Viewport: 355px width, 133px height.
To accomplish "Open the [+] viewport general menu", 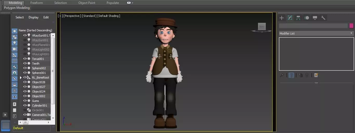I will tap(60, 16).
